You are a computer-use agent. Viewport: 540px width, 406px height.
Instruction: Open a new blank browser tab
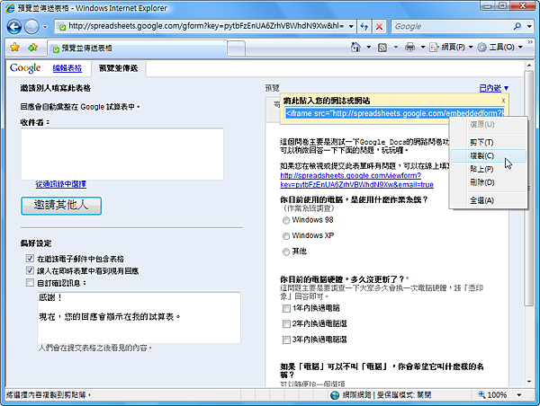pyautogui.click(x=236, y=49)
